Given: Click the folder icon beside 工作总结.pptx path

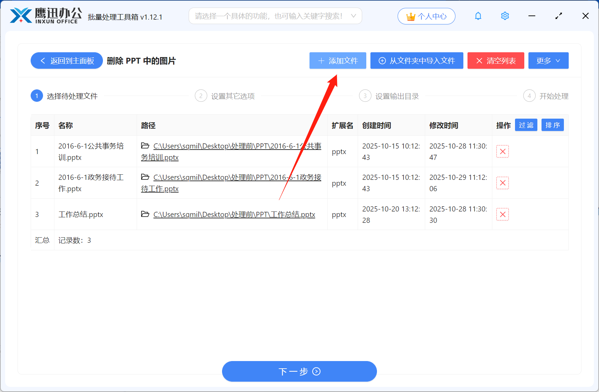Looking at the screenshot, I should click(145, 214).
